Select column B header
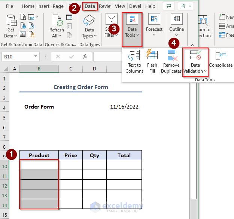 [39, 69]
